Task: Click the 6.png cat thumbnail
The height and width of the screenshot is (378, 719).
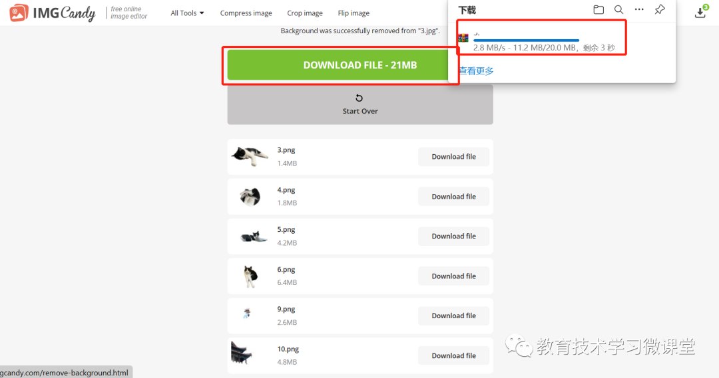Action: 250,276
